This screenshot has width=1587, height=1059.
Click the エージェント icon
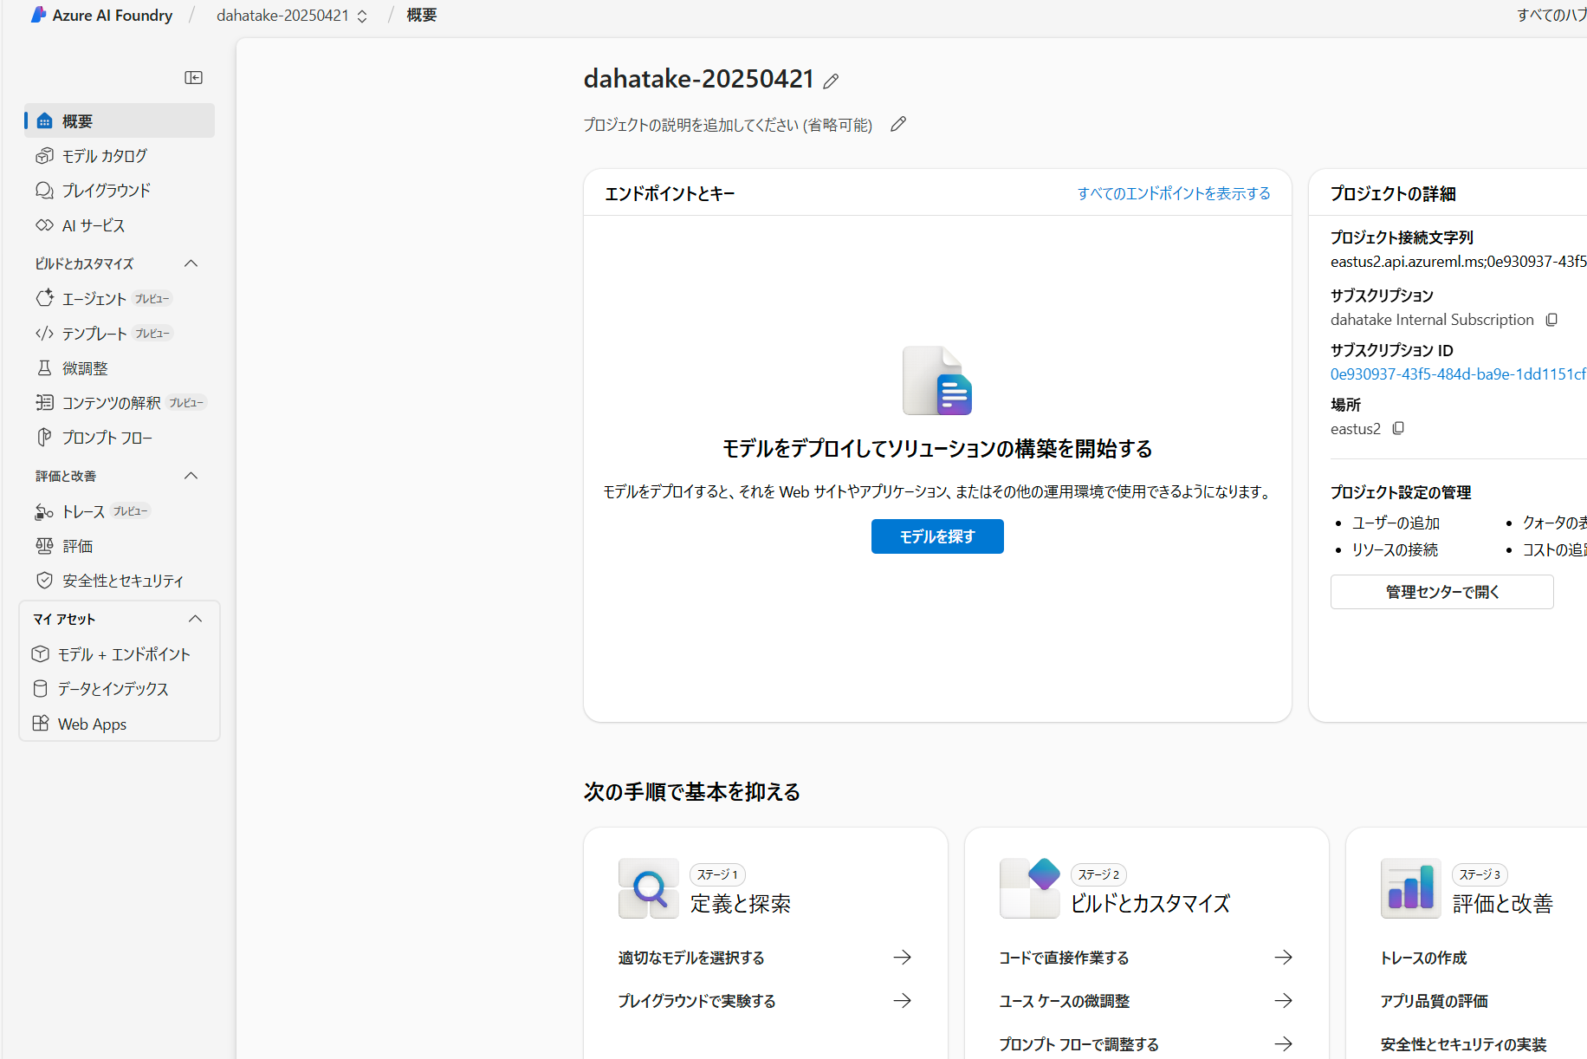click(45, 299)
